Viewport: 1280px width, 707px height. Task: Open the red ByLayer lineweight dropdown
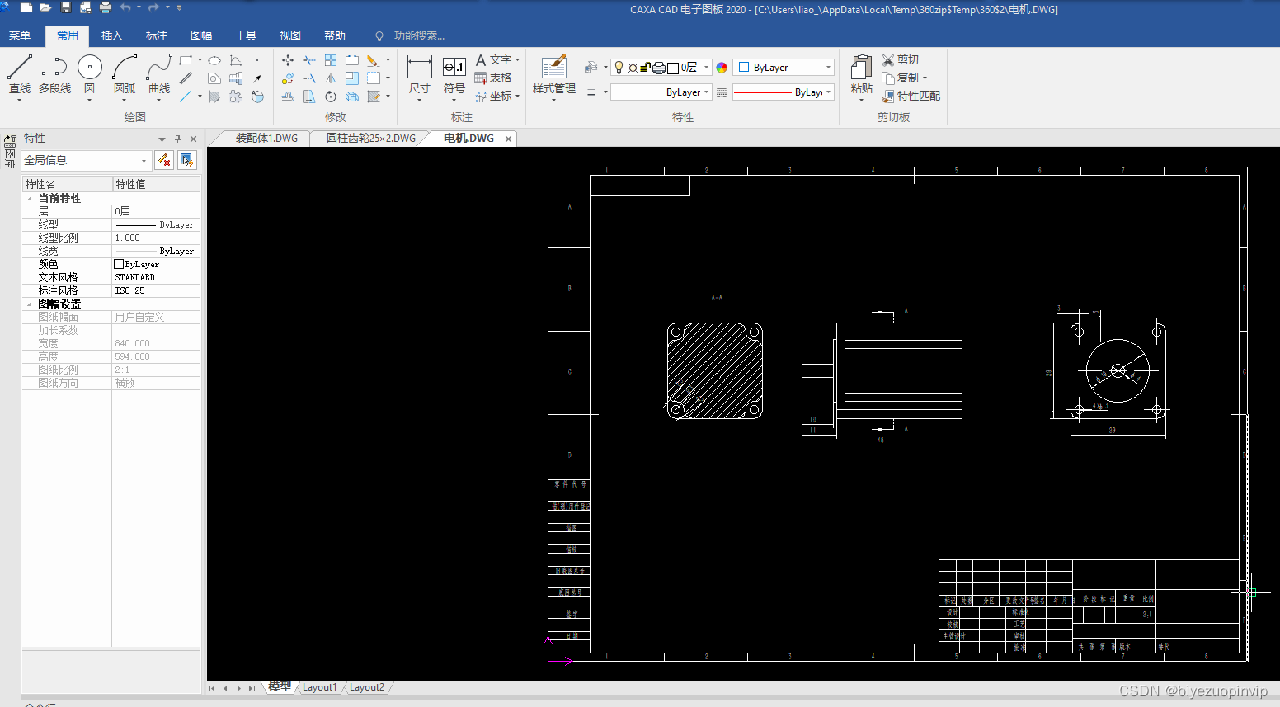pos(784,92)
